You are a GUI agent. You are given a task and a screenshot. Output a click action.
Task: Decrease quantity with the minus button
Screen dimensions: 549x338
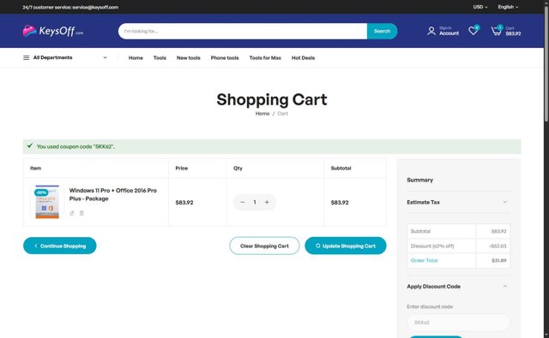coord(242,202)
